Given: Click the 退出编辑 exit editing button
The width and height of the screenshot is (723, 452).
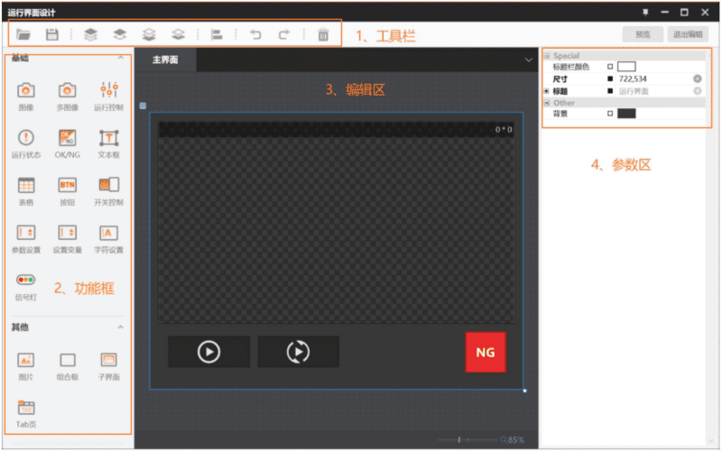Looking at the screenshot, I should (688, 34).
